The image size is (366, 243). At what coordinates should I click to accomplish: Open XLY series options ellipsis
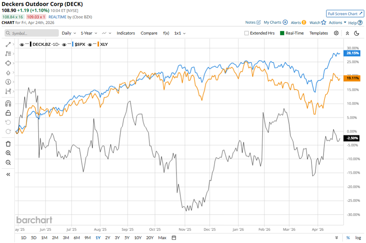[95, 44]
